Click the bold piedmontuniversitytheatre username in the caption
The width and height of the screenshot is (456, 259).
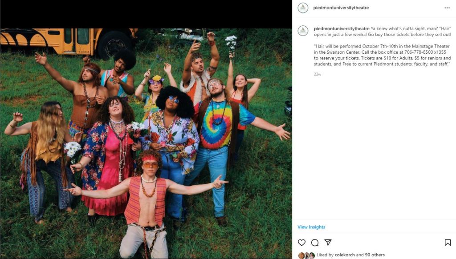(x=342, y=28)
